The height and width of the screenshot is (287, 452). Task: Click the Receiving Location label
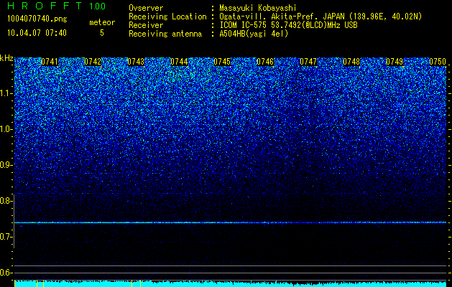click(167, 17)
